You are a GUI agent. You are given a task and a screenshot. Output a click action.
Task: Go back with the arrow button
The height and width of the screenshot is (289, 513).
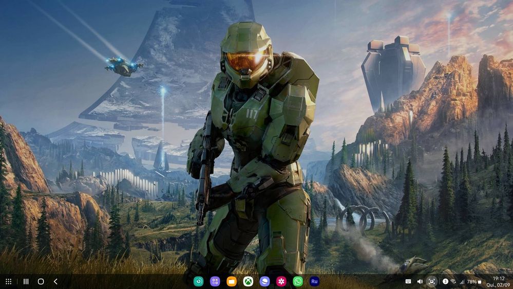click(x=55, y=281)
